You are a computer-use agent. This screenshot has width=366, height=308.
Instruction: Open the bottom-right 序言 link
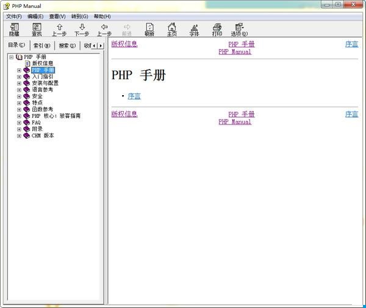click(351, 114)
